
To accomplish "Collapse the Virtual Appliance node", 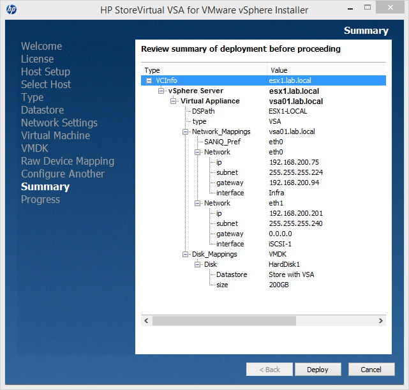I will [x=173, y=101].
